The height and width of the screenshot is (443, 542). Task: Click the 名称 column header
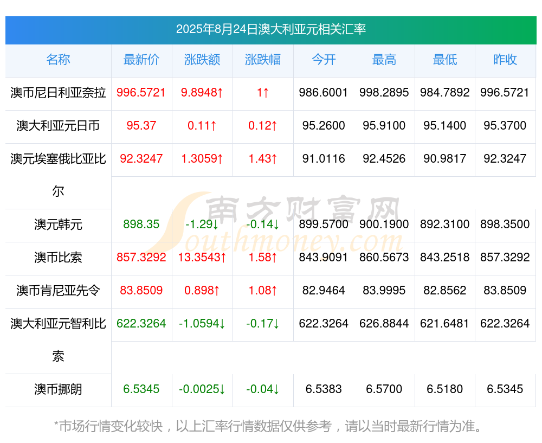coord(58,60)
